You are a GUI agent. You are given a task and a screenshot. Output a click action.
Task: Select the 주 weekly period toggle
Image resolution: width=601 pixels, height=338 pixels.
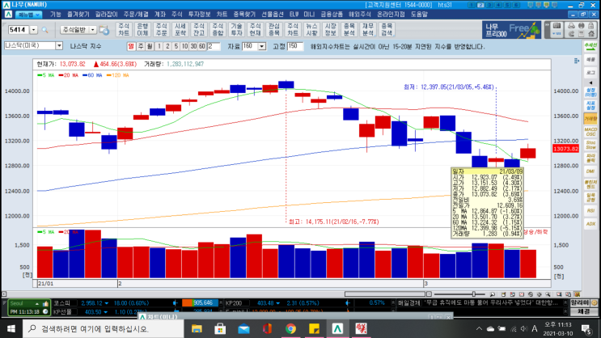point(140,46)
